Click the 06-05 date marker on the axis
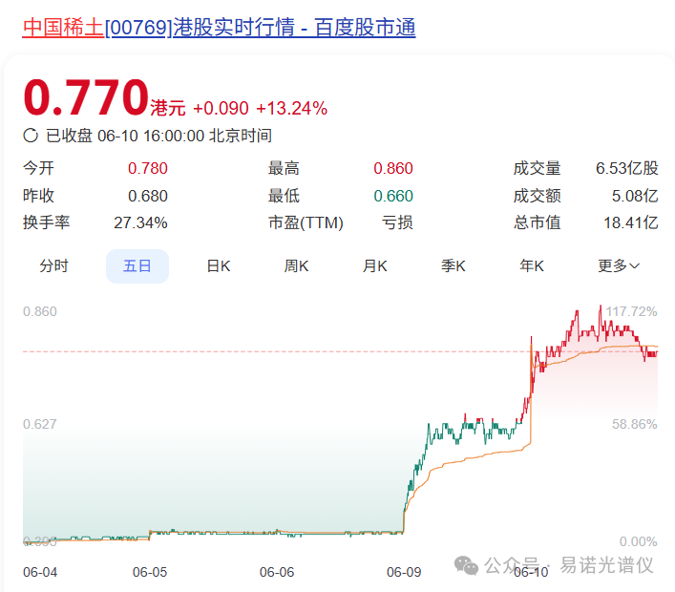This screenshot has height=592, width=675. (x=150, y=572)
